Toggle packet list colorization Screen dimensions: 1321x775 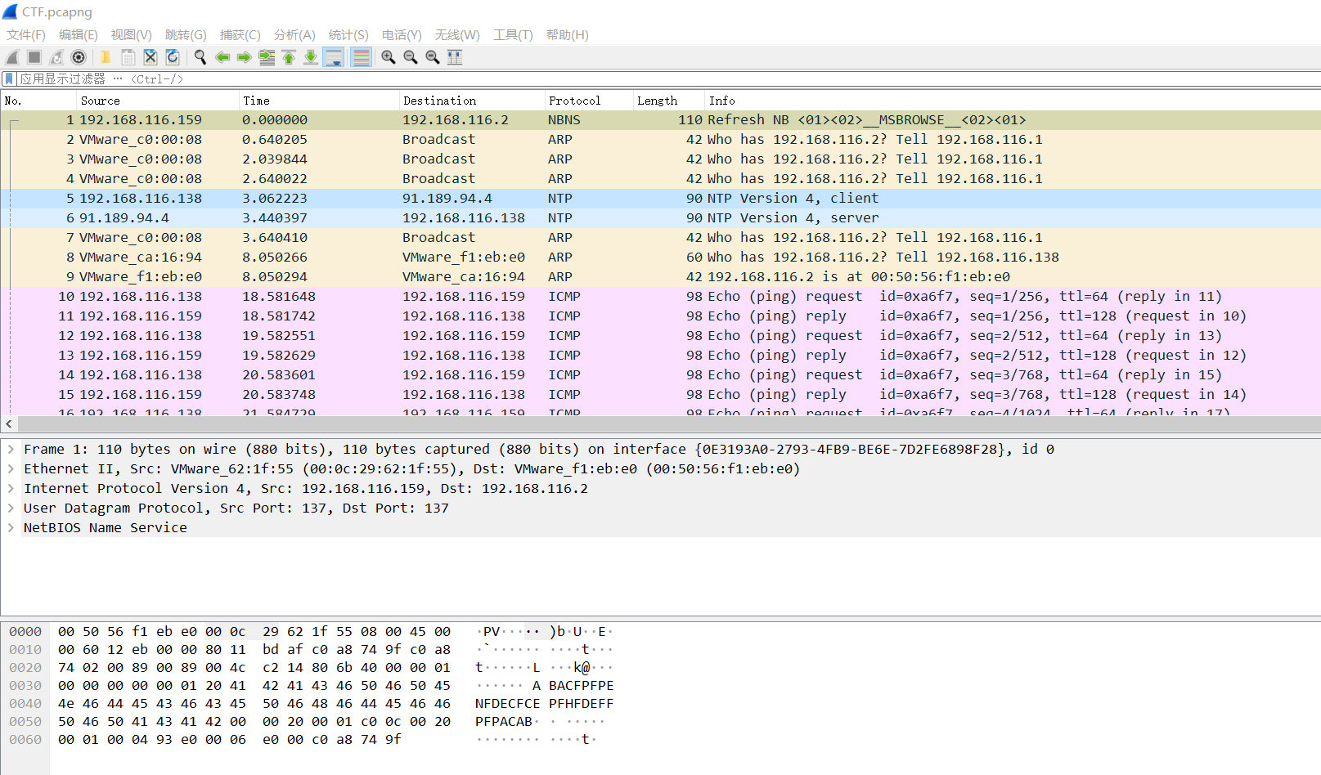[x=361, y=57]
